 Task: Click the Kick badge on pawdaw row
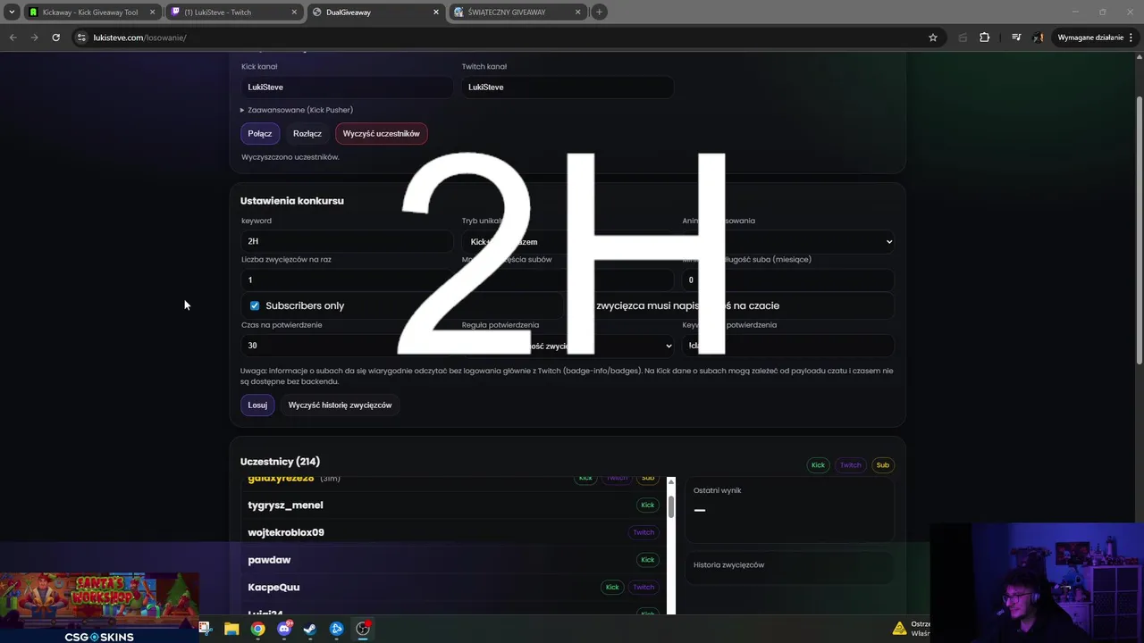tap(647, 560)
